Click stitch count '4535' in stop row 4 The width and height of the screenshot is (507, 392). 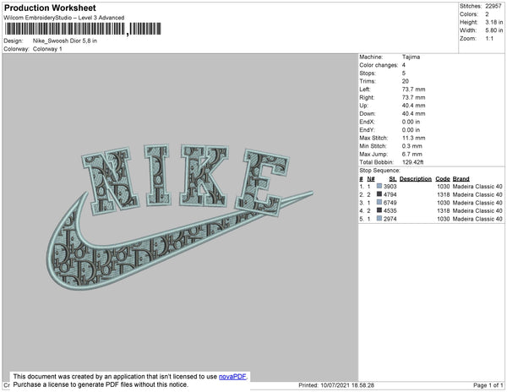point(390,210)
